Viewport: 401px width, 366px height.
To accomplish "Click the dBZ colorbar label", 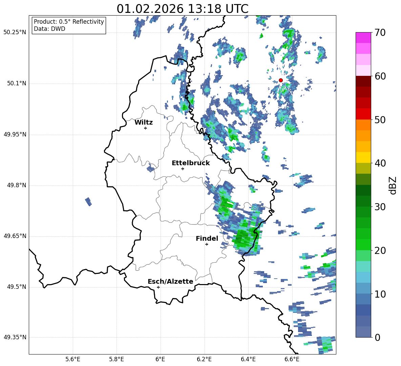I will [x=393, y=185].
